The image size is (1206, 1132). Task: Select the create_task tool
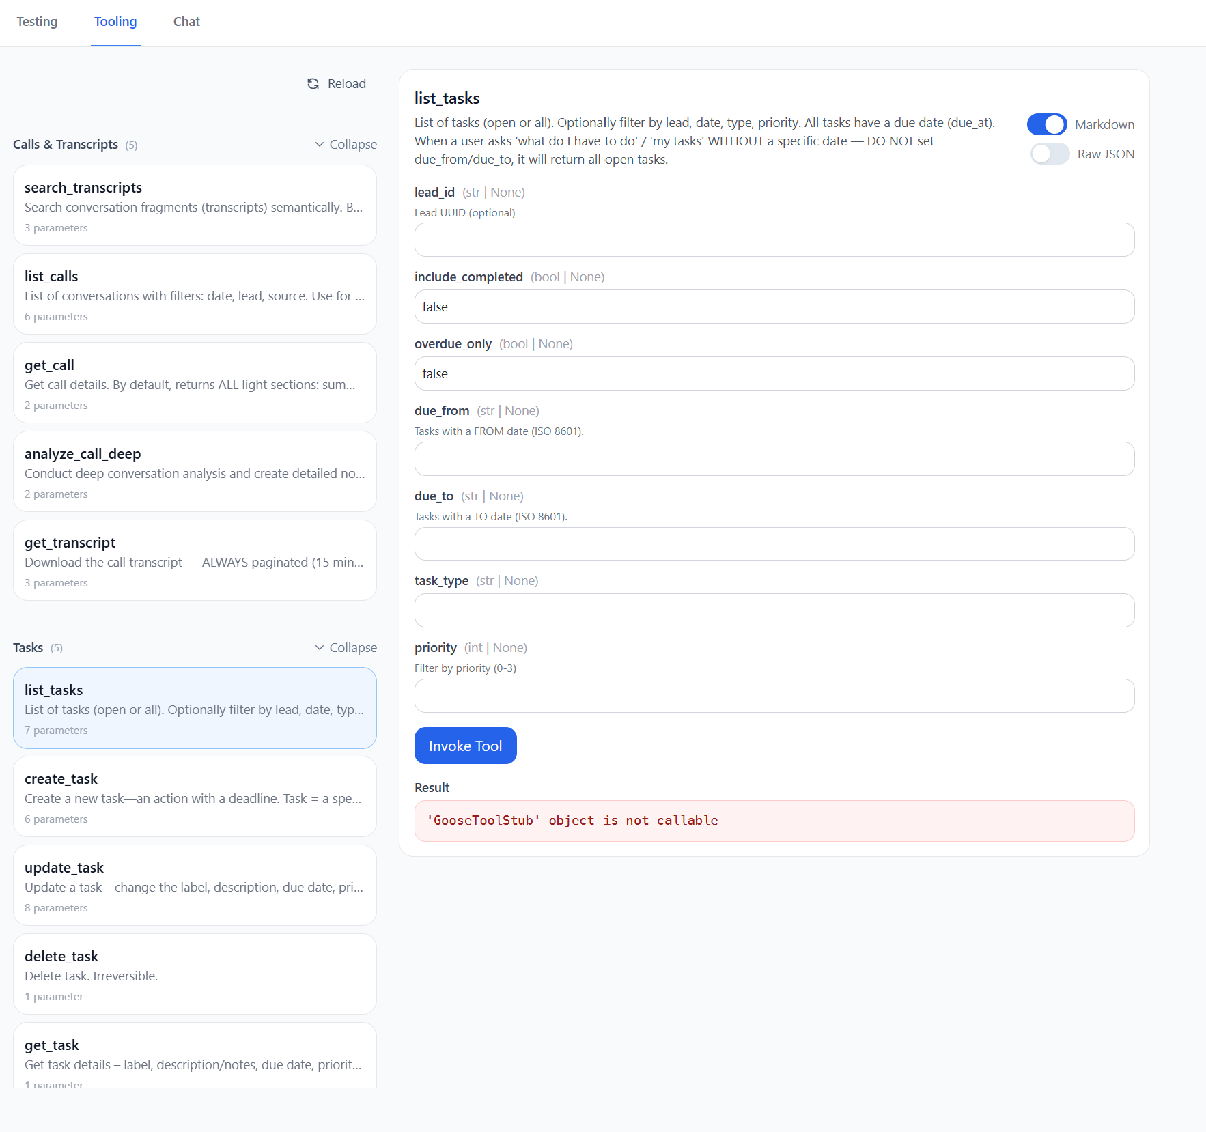click(195, 797)
